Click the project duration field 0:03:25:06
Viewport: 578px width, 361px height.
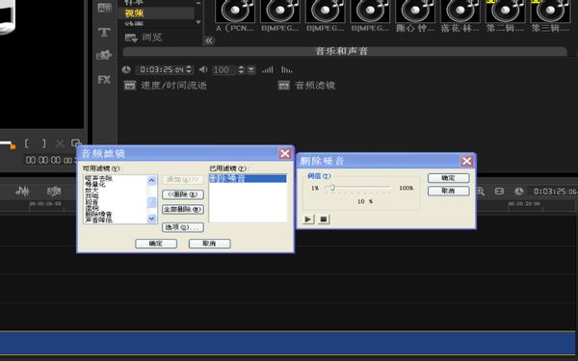pyautogui.click(x=555, y=192)
